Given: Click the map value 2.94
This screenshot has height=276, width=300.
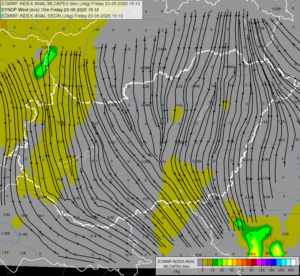Looking at the screenshot, I should (x=6, y=215).
